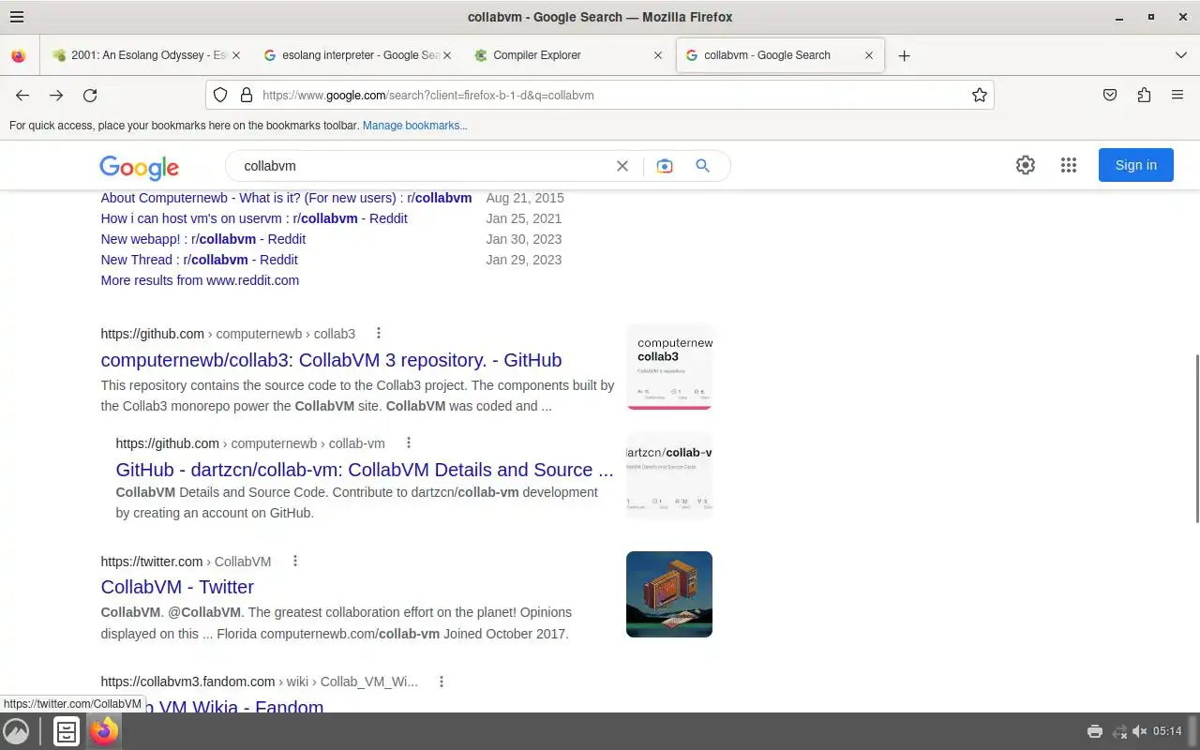Open more options for github.com collab-vm result
Screen dimensions: 1200x750
[409, 442]
